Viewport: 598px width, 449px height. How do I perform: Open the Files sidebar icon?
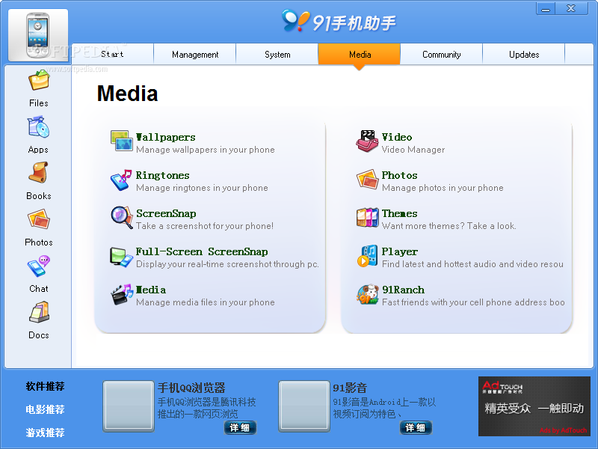[39, 81]
